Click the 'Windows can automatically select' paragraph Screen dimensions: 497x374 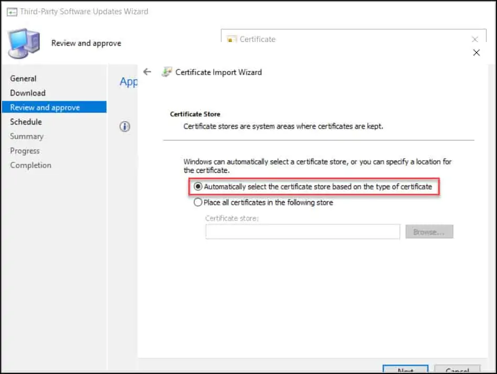[x=318, y=166]
